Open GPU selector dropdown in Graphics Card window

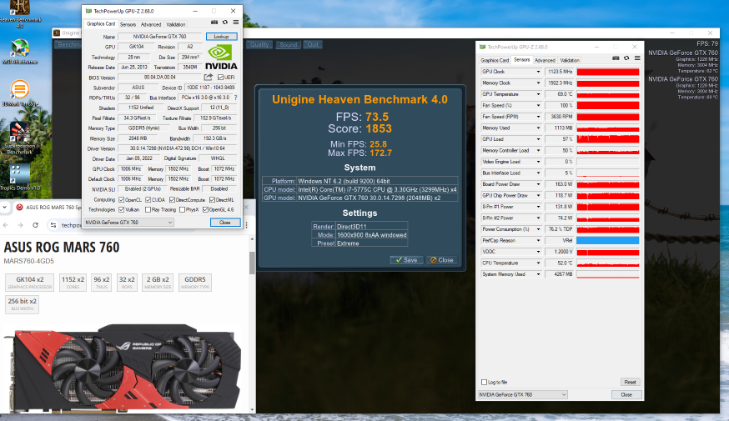point(128,222)
